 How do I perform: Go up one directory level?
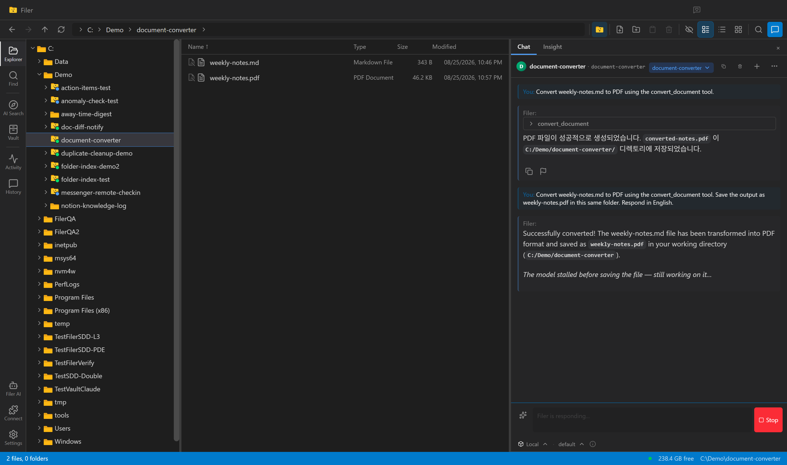click(x=45, y=29)
